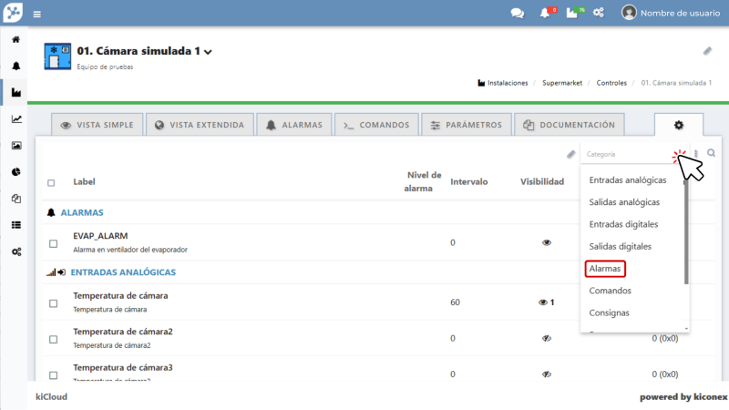Open notifications bell with red badge

(545, 13)
